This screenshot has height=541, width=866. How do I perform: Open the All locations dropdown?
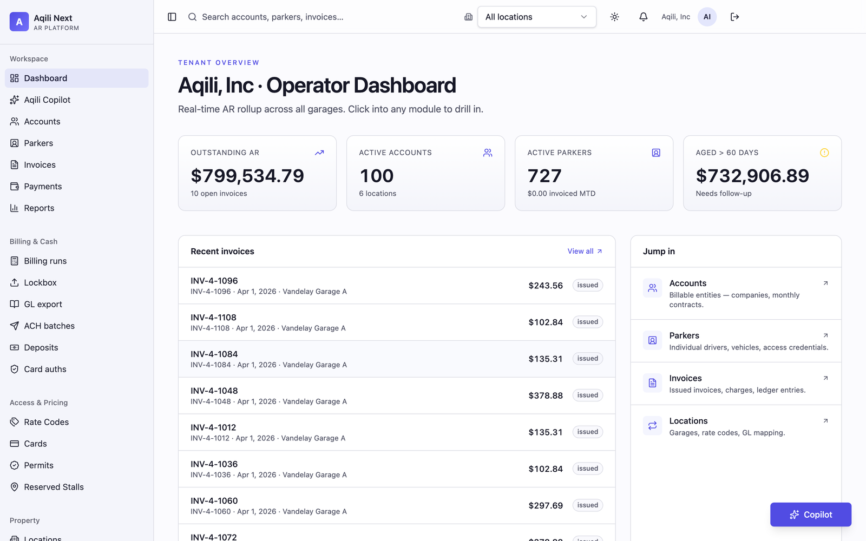(x=536, y=17)
